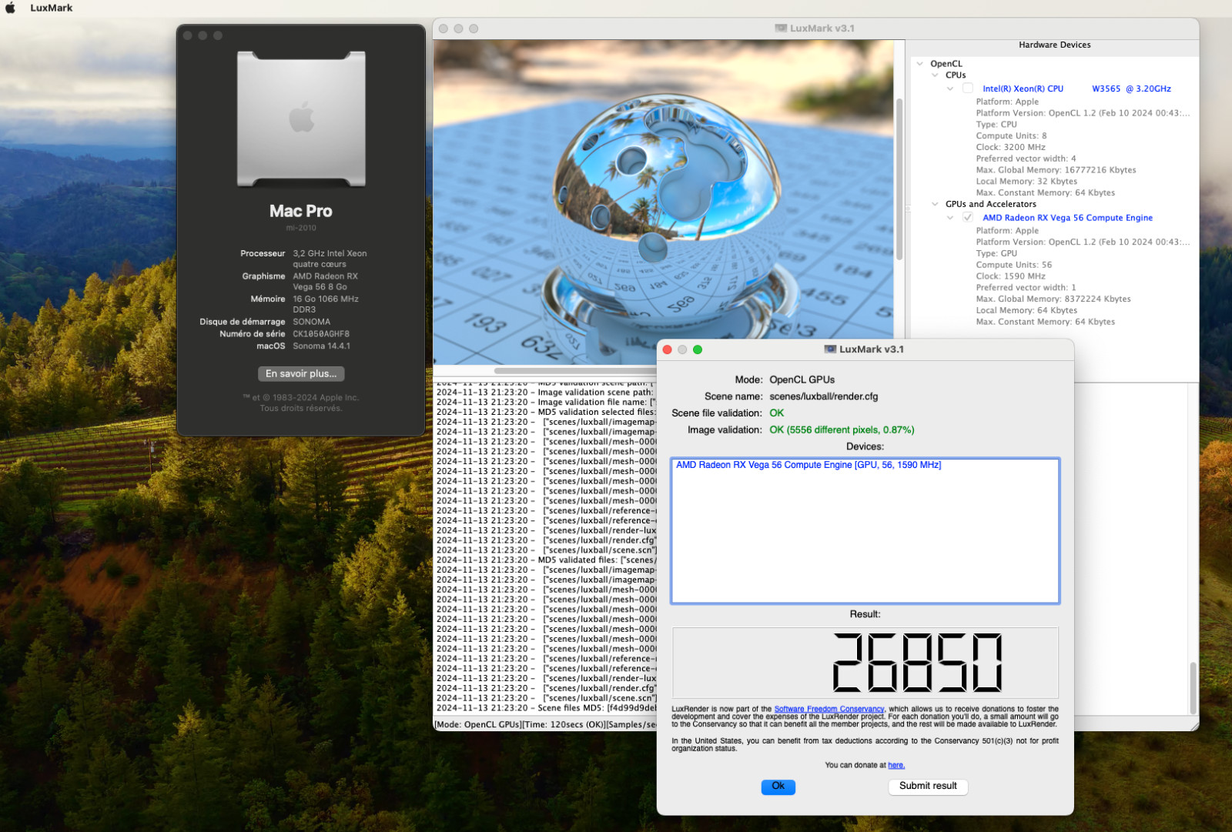The width and height of the screenshot is (1232, 832).
Task: Click the render view vertical scrollbar
Action: pos(899,179)
